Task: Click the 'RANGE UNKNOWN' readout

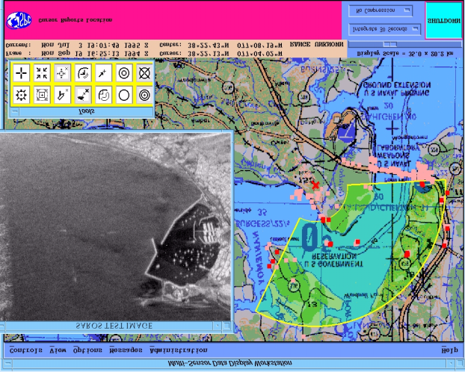Action: (316, 45)
